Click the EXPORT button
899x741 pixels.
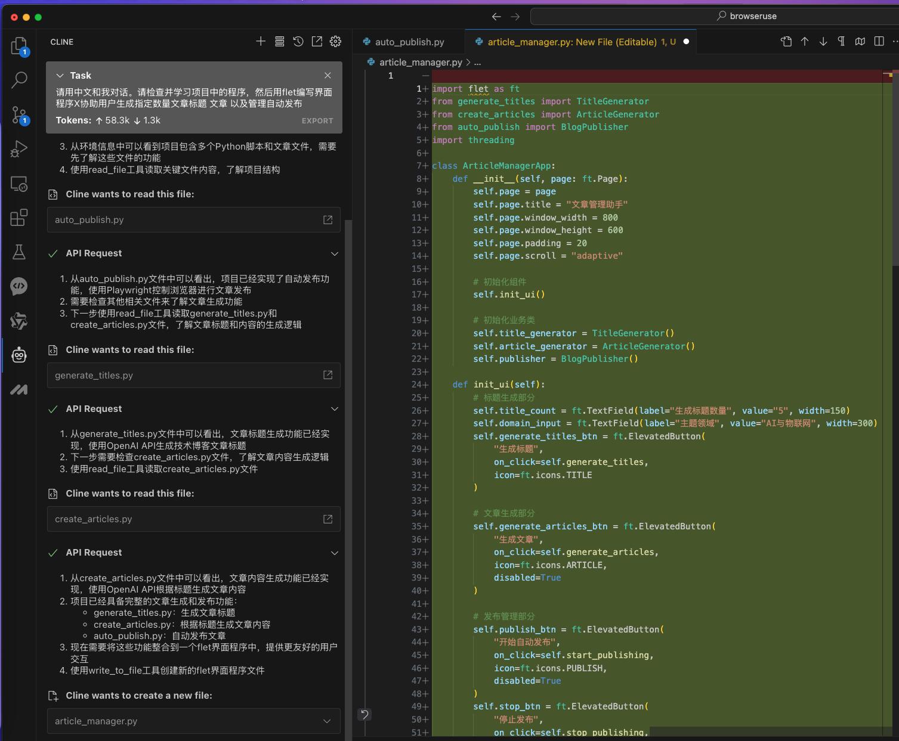click(317, 120)
